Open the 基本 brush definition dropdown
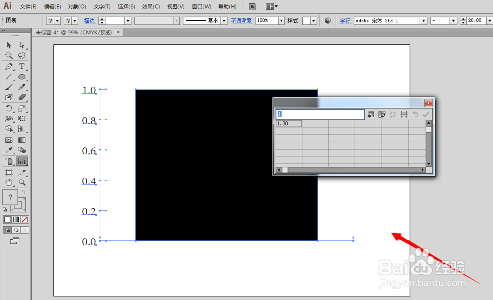This screenshot has height=300, width=493. point(224,21)
